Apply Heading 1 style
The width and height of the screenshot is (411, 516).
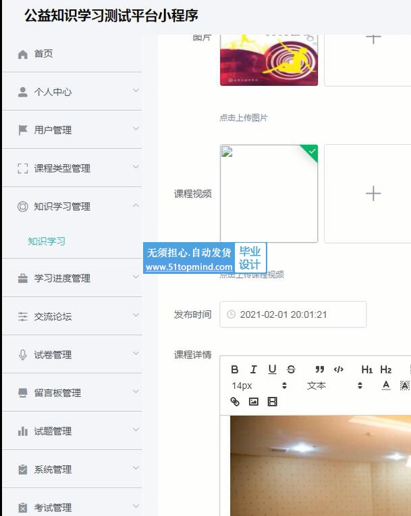[x=366, y=369]
